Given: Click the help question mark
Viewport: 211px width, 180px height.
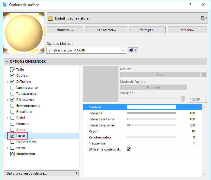Looking at the screenshot, I should 190,5.
